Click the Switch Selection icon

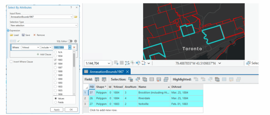coord(145,79)
